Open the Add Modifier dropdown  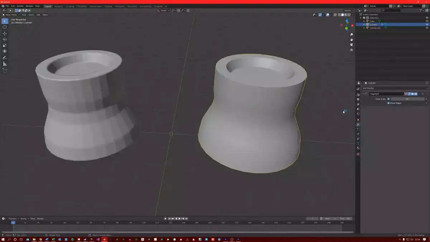click(x=395, y=88)
